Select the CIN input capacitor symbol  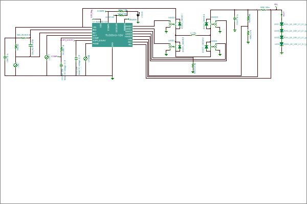click(x=5, y=58)
